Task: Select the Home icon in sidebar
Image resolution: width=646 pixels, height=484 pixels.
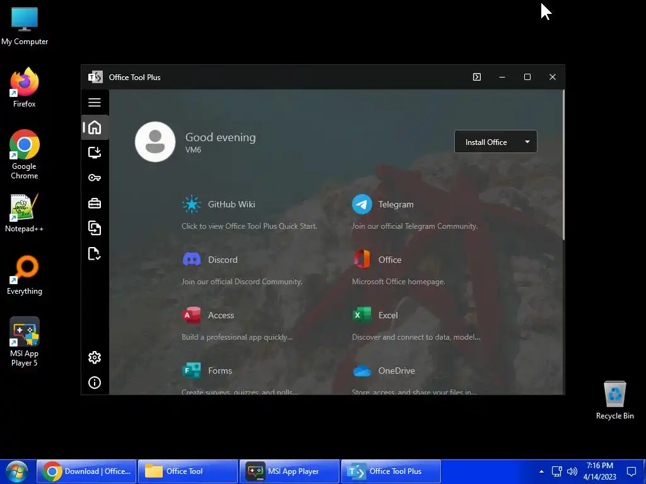Action: tap(95, 127)
